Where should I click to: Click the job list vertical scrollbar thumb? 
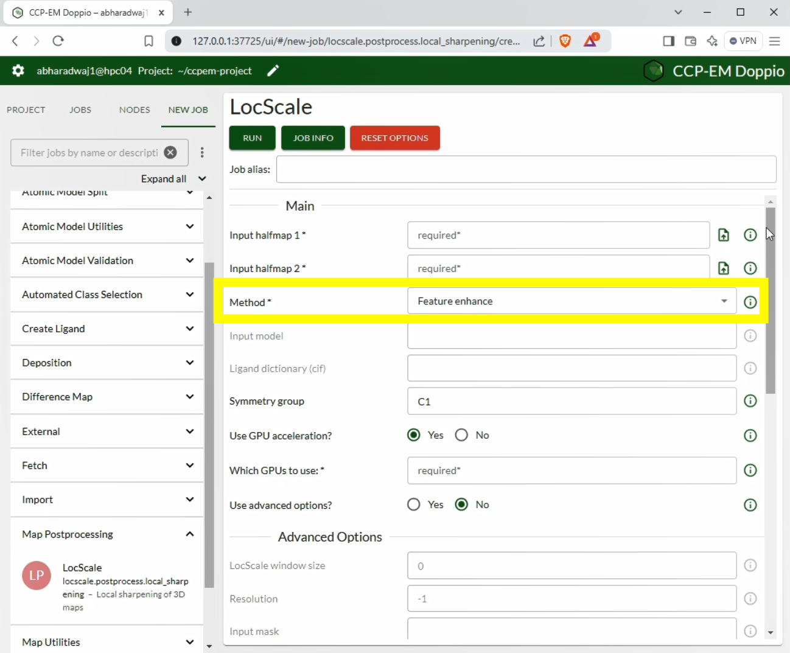point(209,425)
